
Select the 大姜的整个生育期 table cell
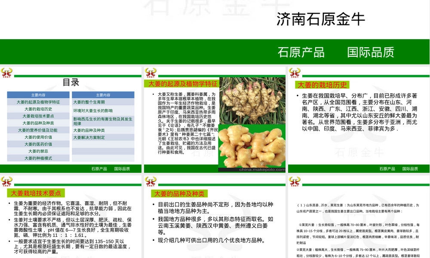[x=103, y=102]
